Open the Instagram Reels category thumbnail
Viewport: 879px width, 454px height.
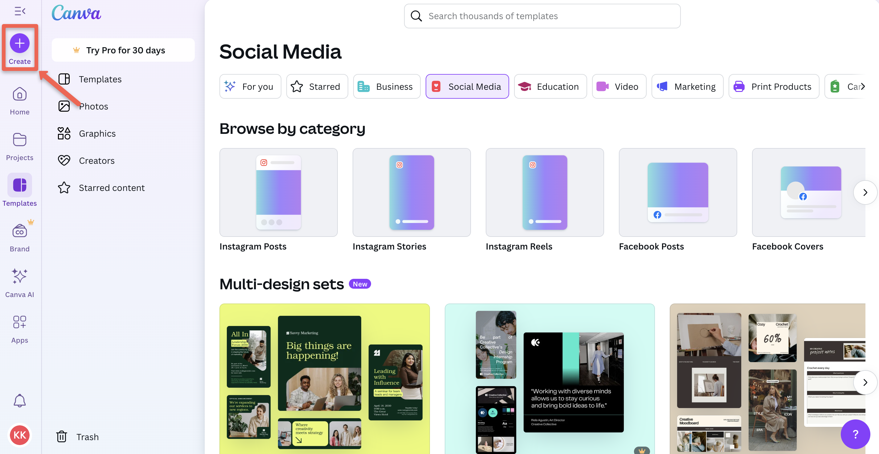point(545,192)
